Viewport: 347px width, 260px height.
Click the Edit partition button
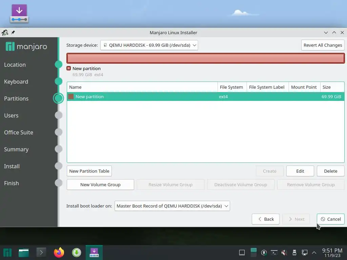300,171
